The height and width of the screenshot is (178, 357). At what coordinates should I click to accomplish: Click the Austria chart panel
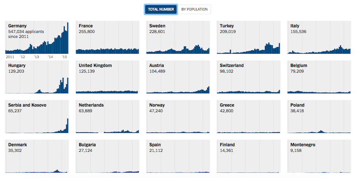tap(178, 77)
